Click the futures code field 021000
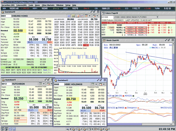 pyautogui.click(x=107, y=17)
